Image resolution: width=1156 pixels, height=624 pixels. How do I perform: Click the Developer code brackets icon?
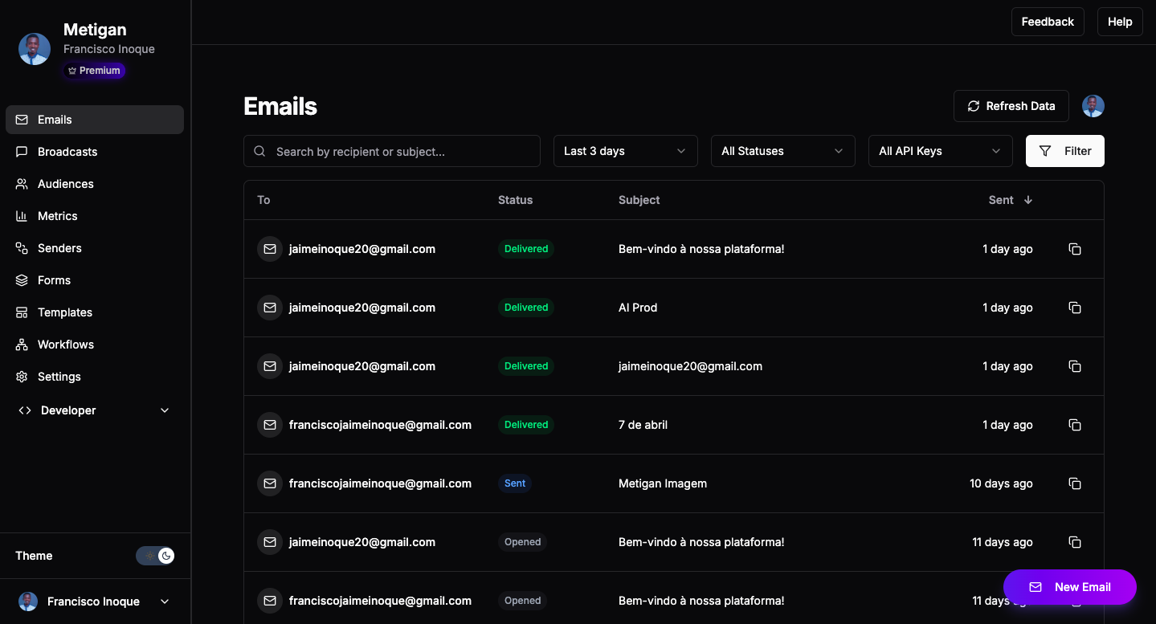coord(25,410)
